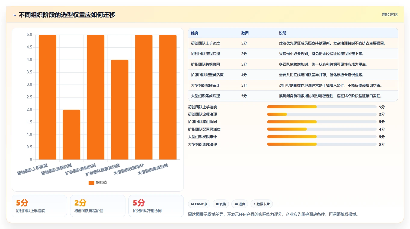Click the lightning icon beside the title
The height and width of the screenshot is (229, 410).
tap(14, 15)
